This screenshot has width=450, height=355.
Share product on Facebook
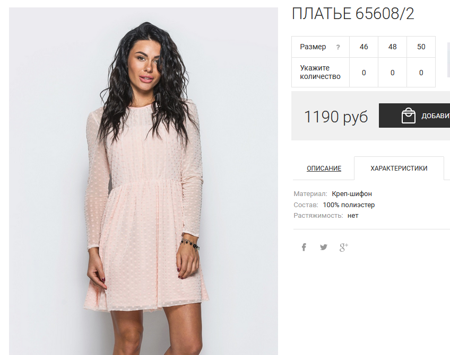click(x=304, y=247)
